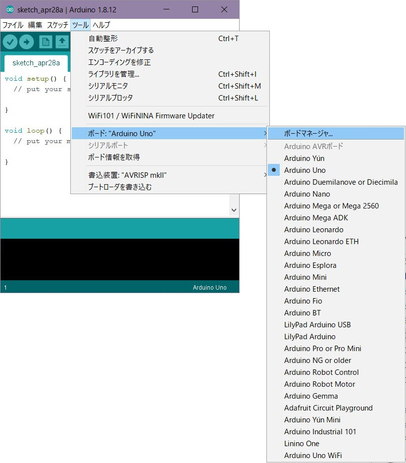
Task: Maximize the Arduino window
Action: click(x=195, y=9)
